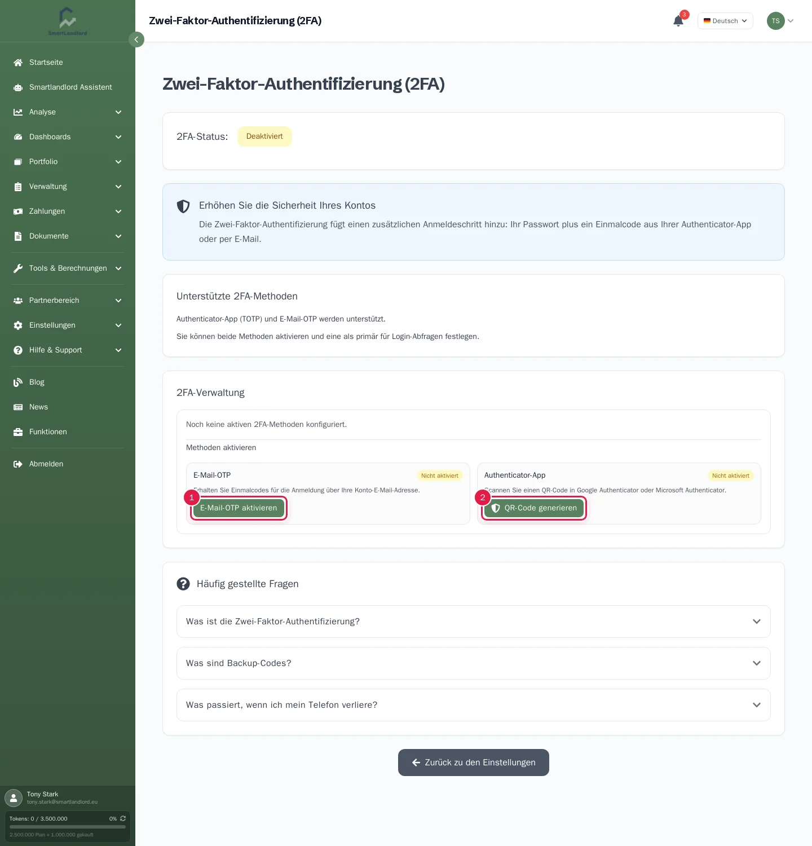Click Zurück zu den Einstellungen button
The image size is (812, 846).
pyautogui.click(x=474, y=763)
